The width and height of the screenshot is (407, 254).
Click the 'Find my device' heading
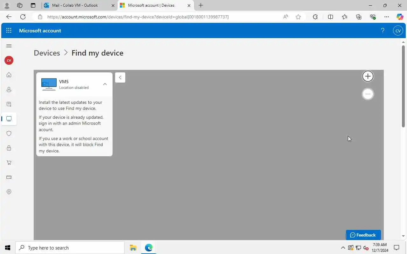click(x=97, y=53)
